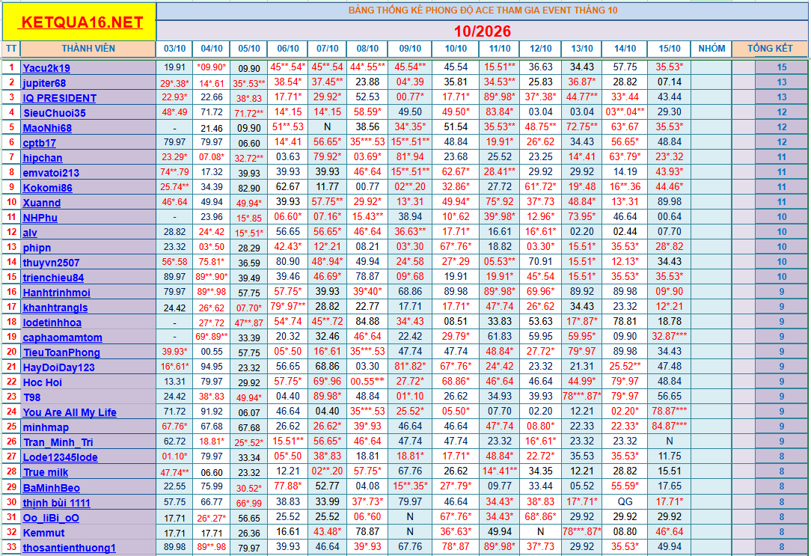Click total 15 in Yacu2k19's row

(782, 67)
